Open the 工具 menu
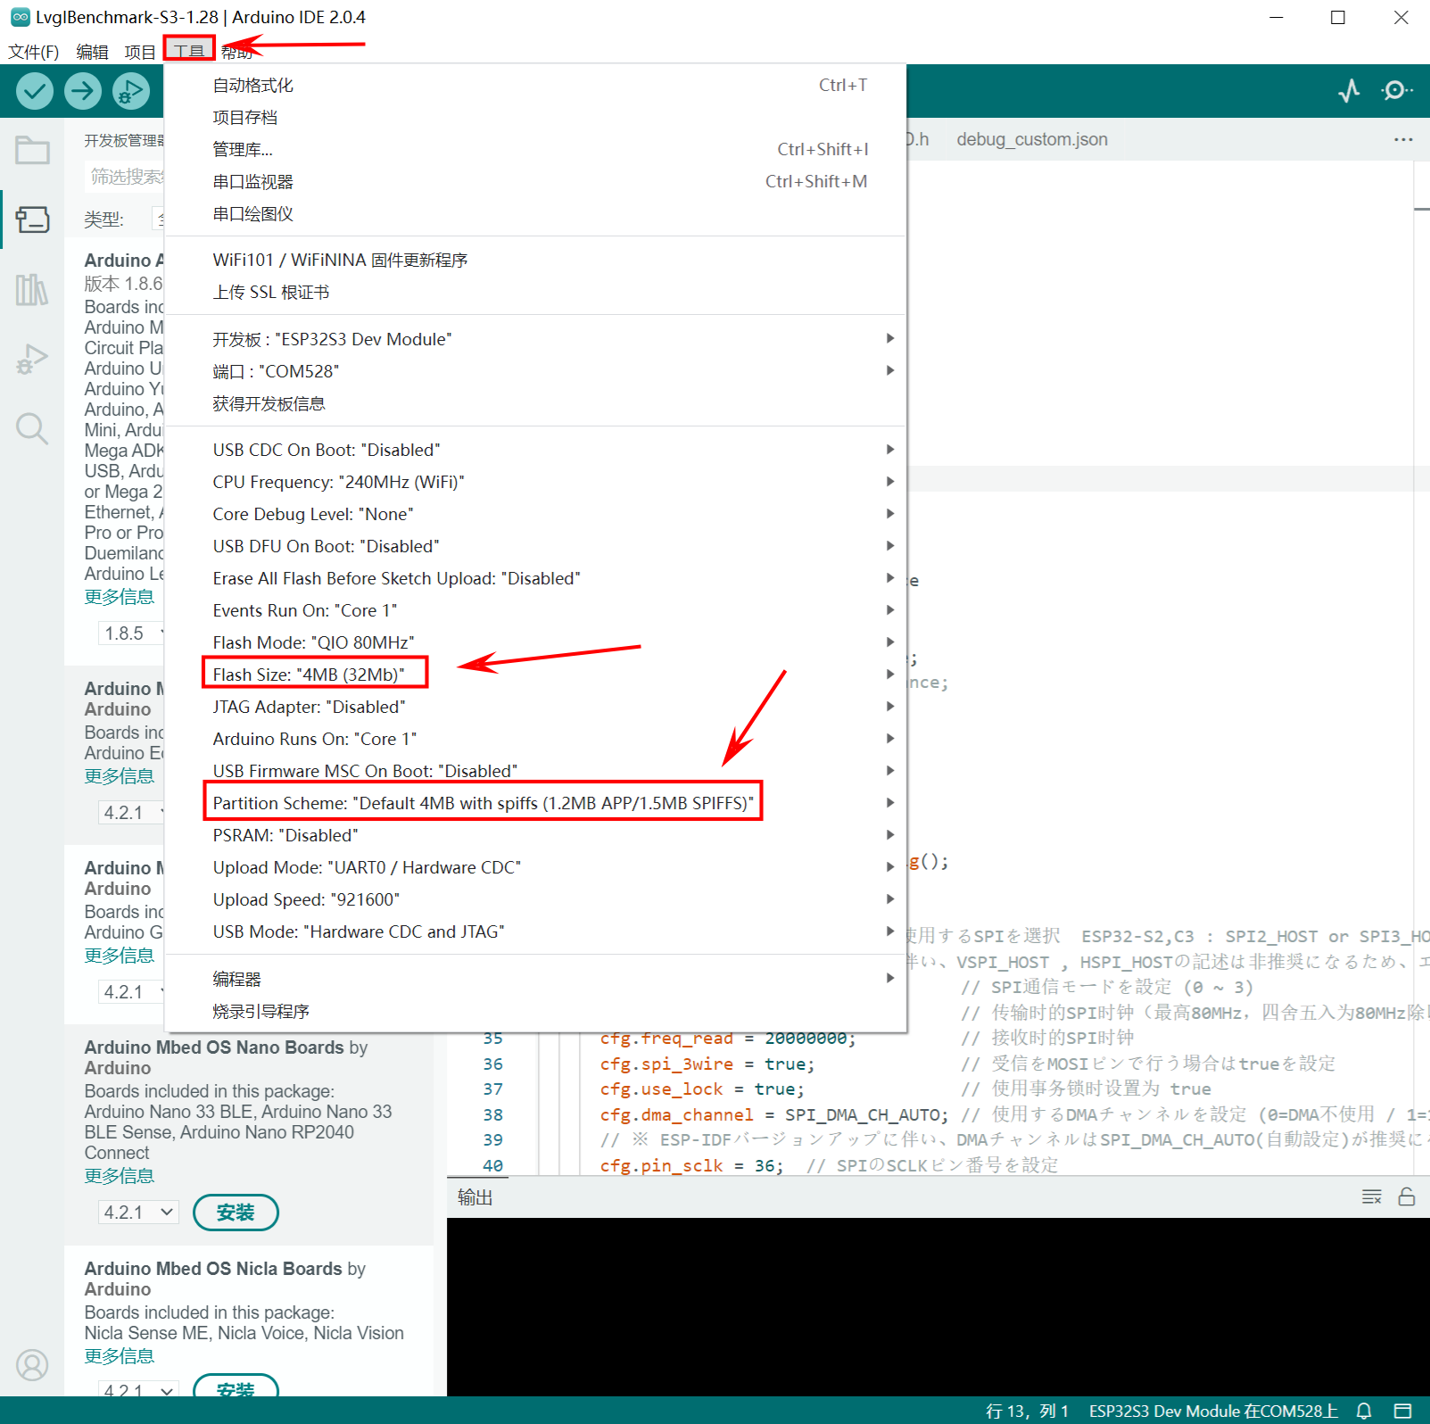 tap(189, 51)
